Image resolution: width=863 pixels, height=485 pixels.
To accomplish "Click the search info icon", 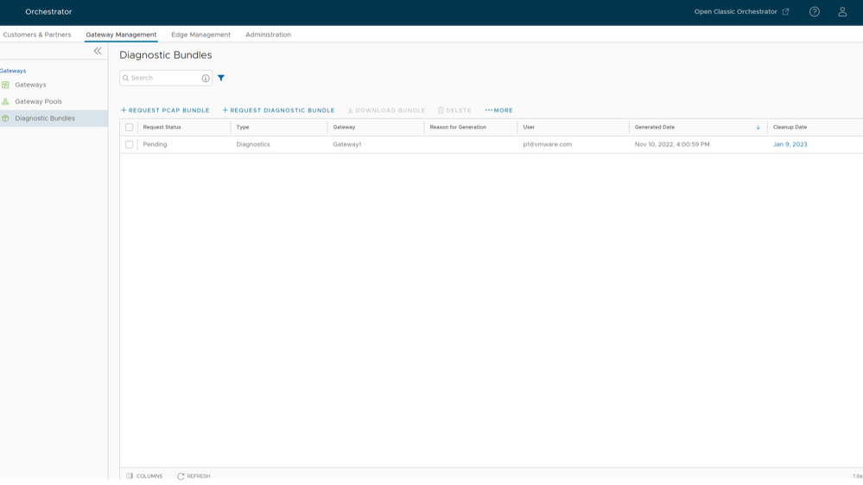I will tap(206, 79).
